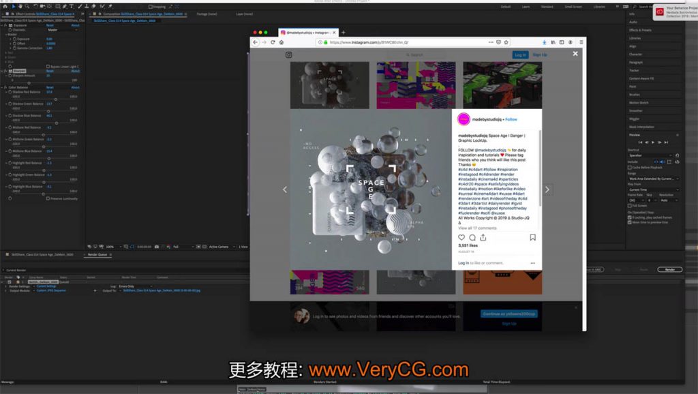Select the Hand tool
Image resolution: width=698 pixels, height=394 pixels.
tap(20, 7)
